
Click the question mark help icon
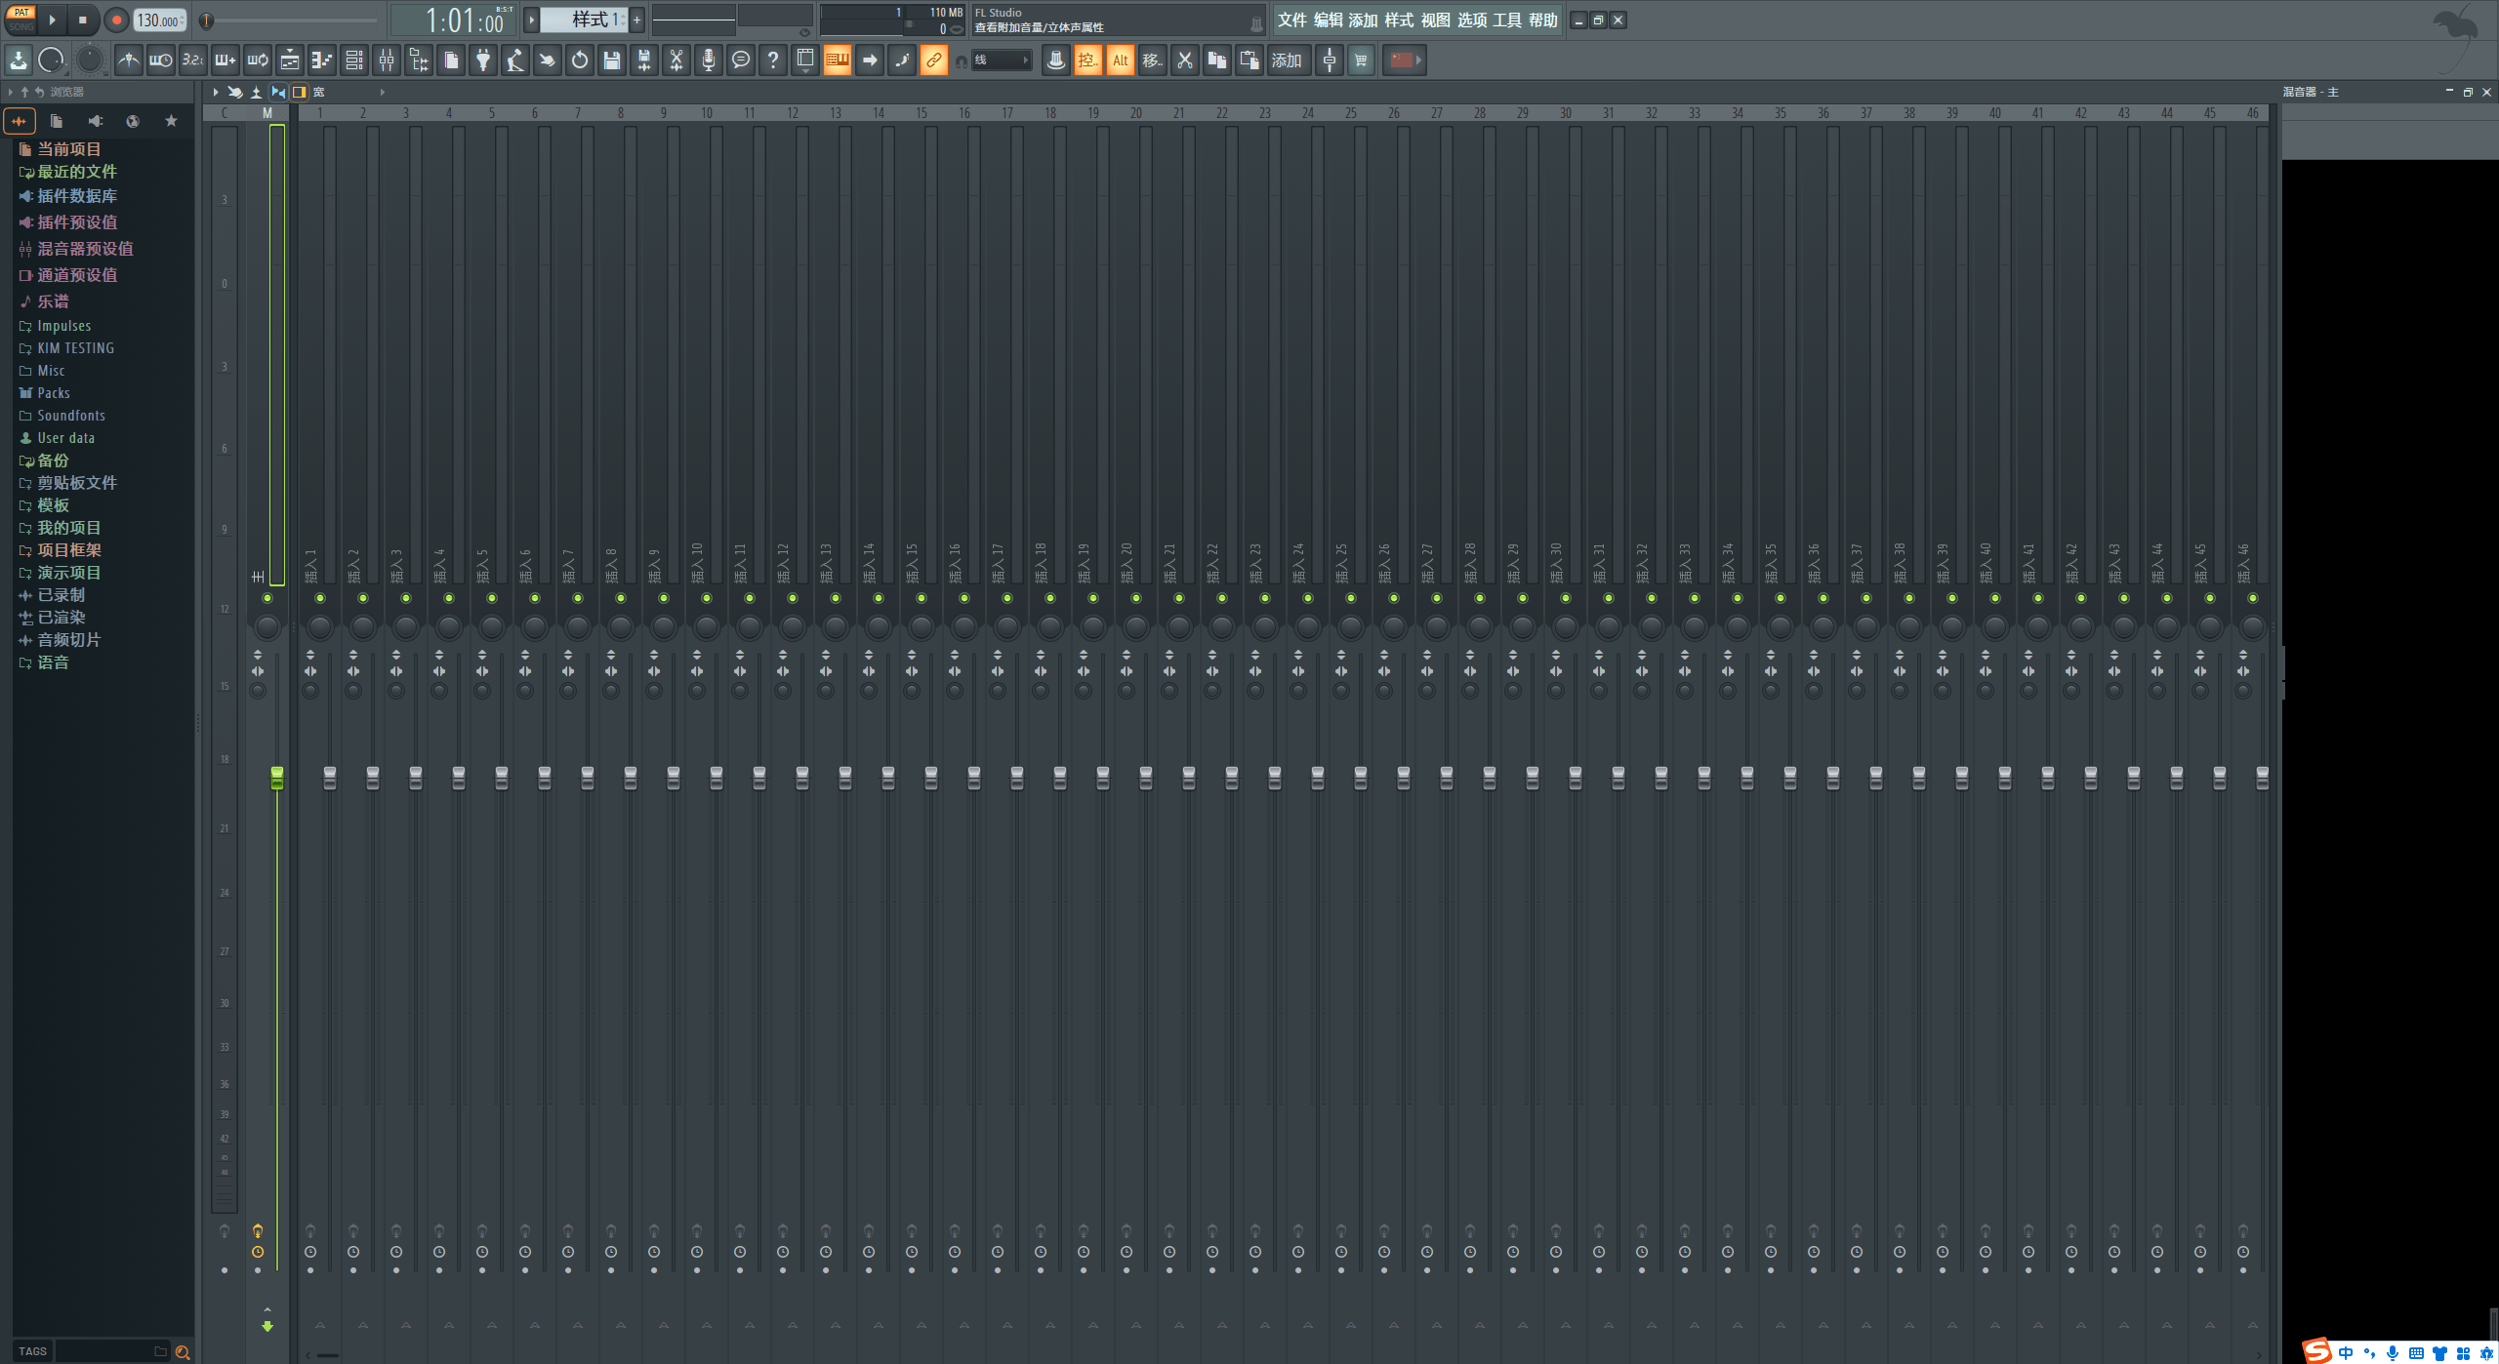click(773, 60)
